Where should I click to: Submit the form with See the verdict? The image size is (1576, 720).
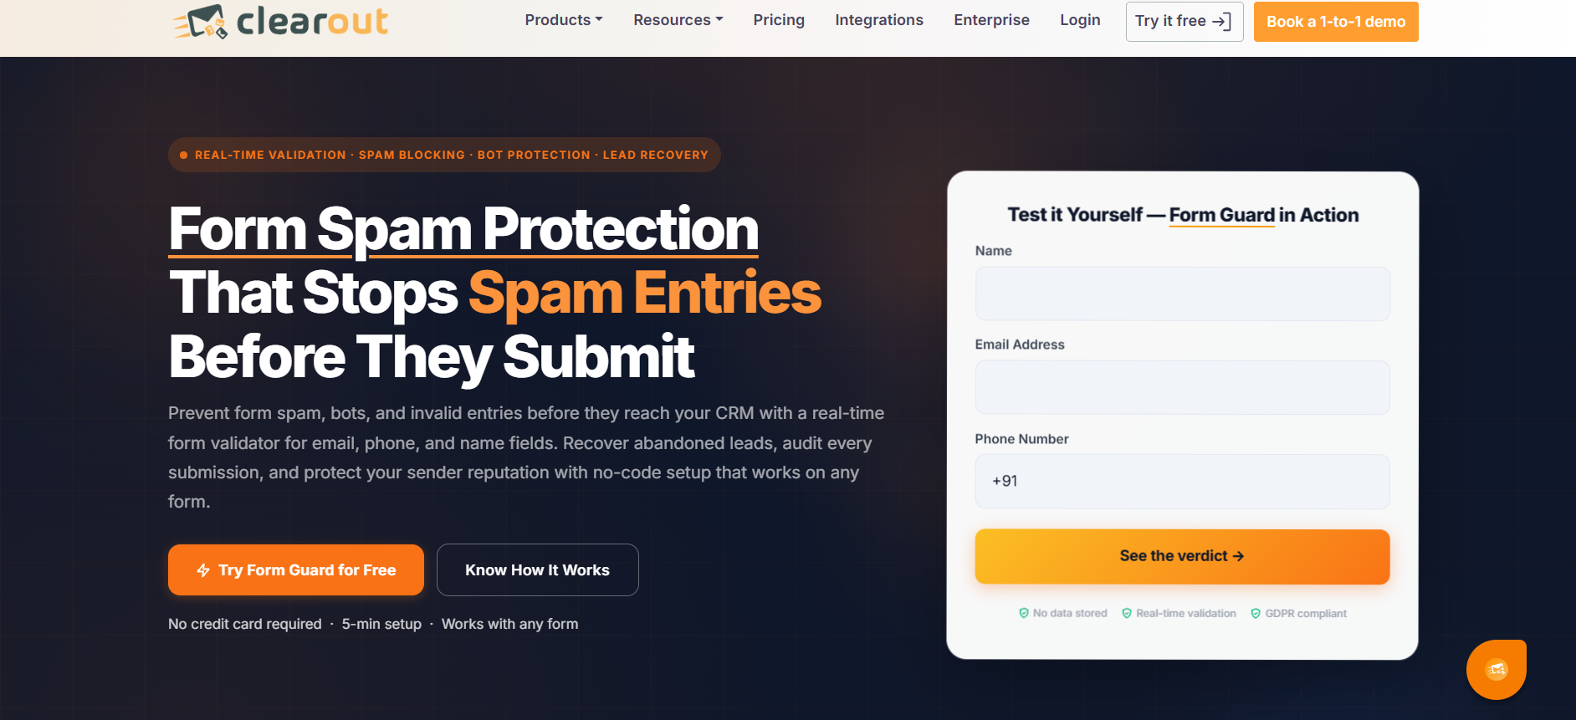coord(1182,556)
